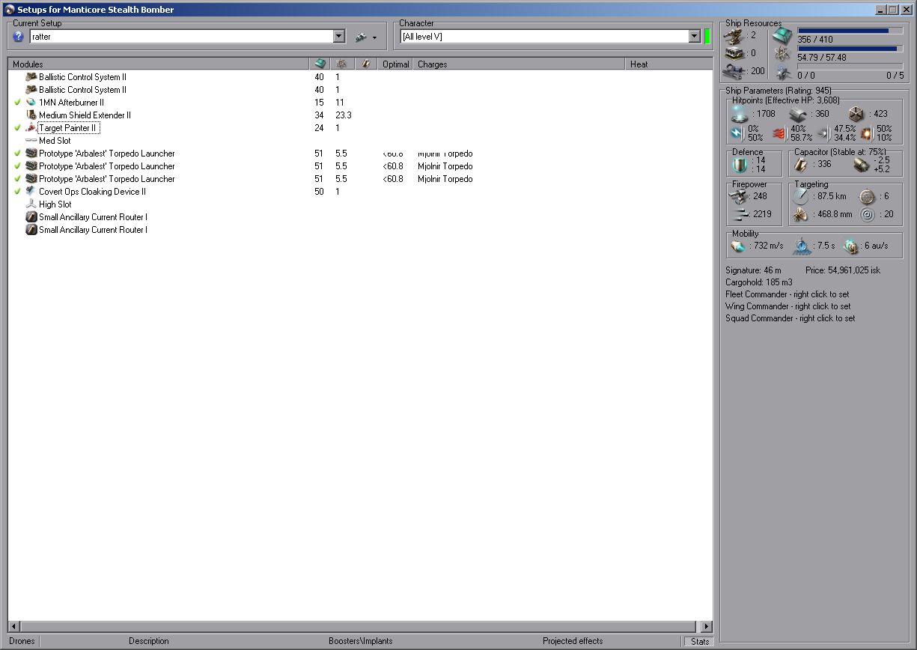Image resolution: width=917 pixels, height=650 pixels.
Task: Select the High Slot row label
Action: (55, 204)
